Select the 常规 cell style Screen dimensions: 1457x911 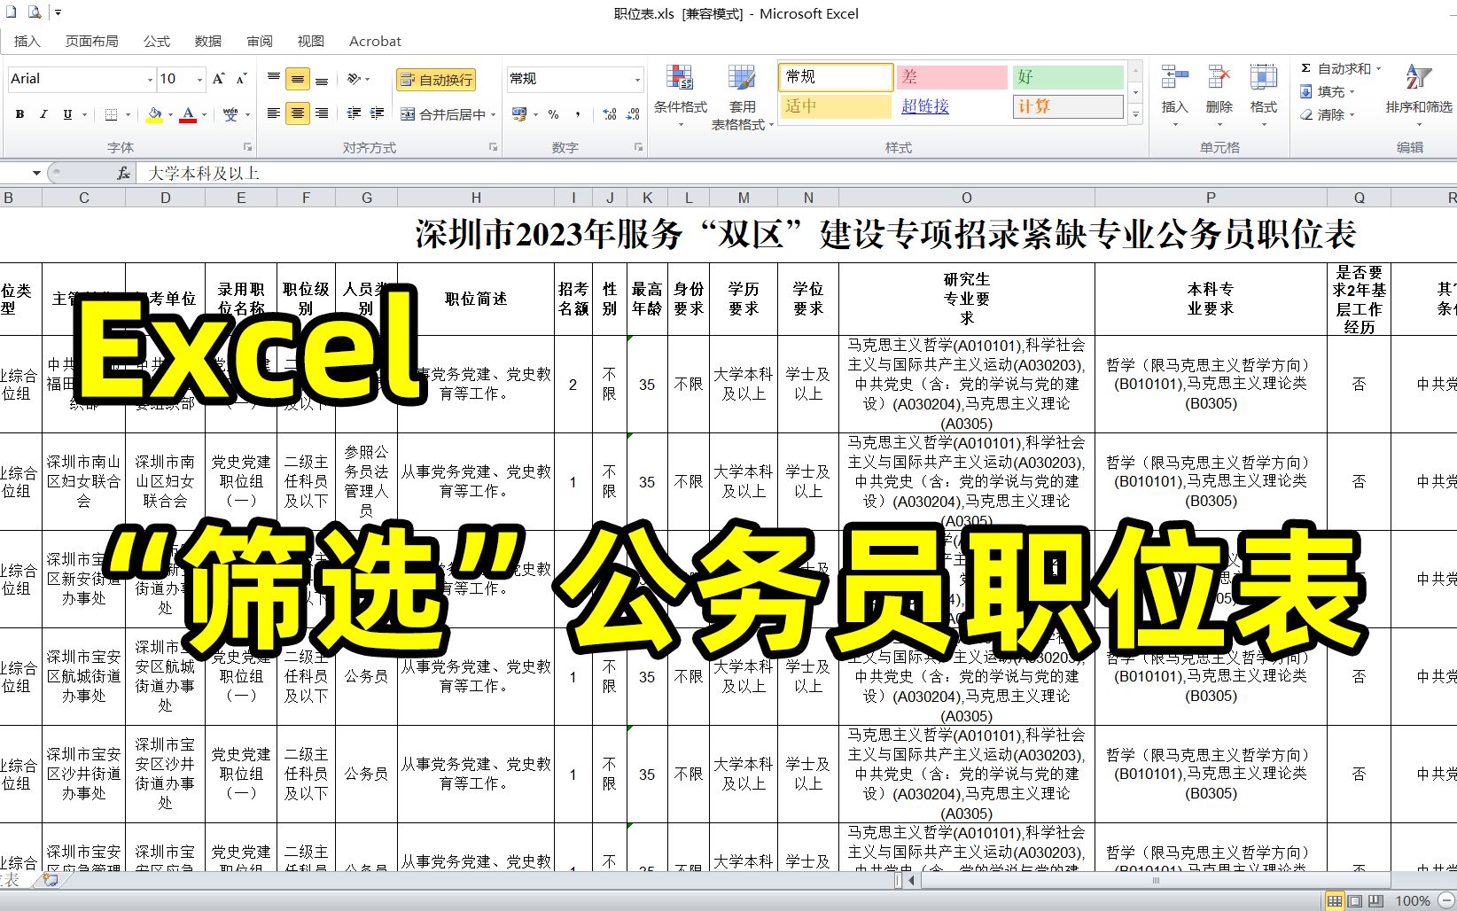(836, 77)
